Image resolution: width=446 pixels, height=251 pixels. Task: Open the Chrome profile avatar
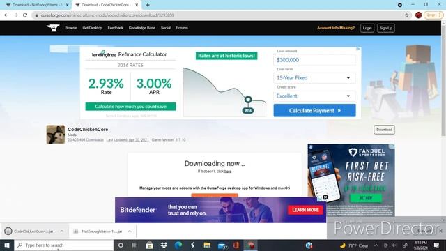point(418,15)
